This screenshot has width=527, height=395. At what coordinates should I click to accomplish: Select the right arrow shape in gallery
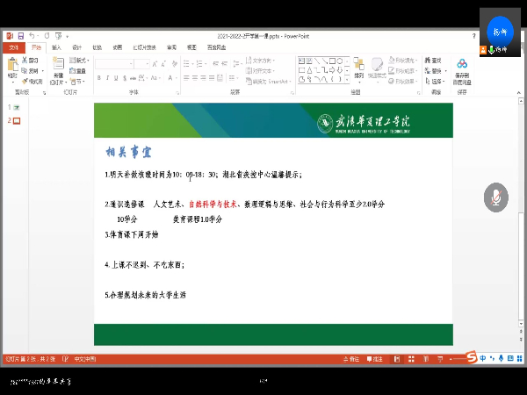tap(332, 70)
